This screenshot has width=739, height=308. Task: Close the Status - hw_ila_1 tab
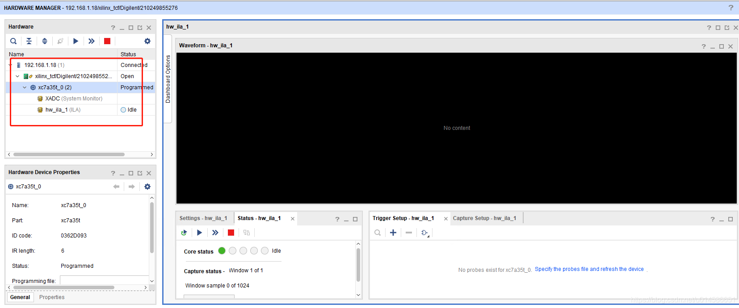pyautogui.click(x=293, y=219)
